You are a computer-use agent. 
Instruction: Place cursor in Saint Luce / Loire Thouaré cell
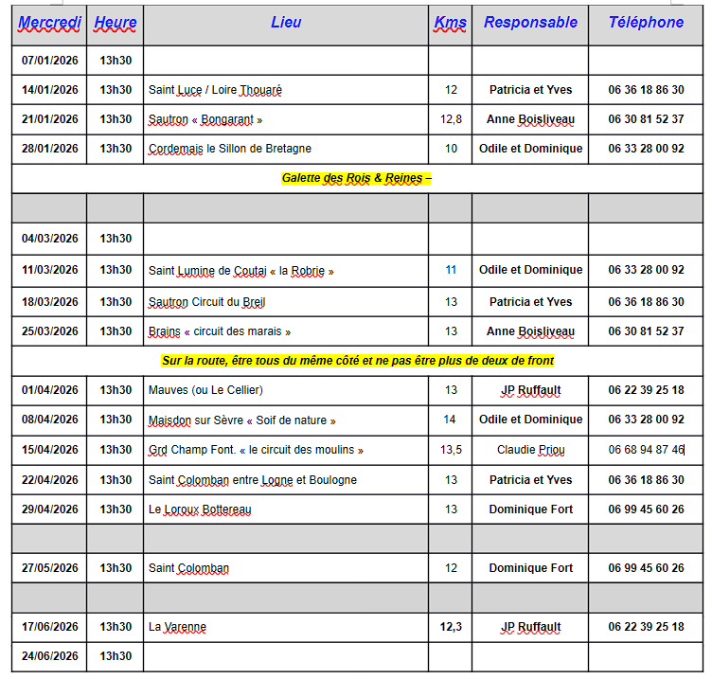[216, 90]
